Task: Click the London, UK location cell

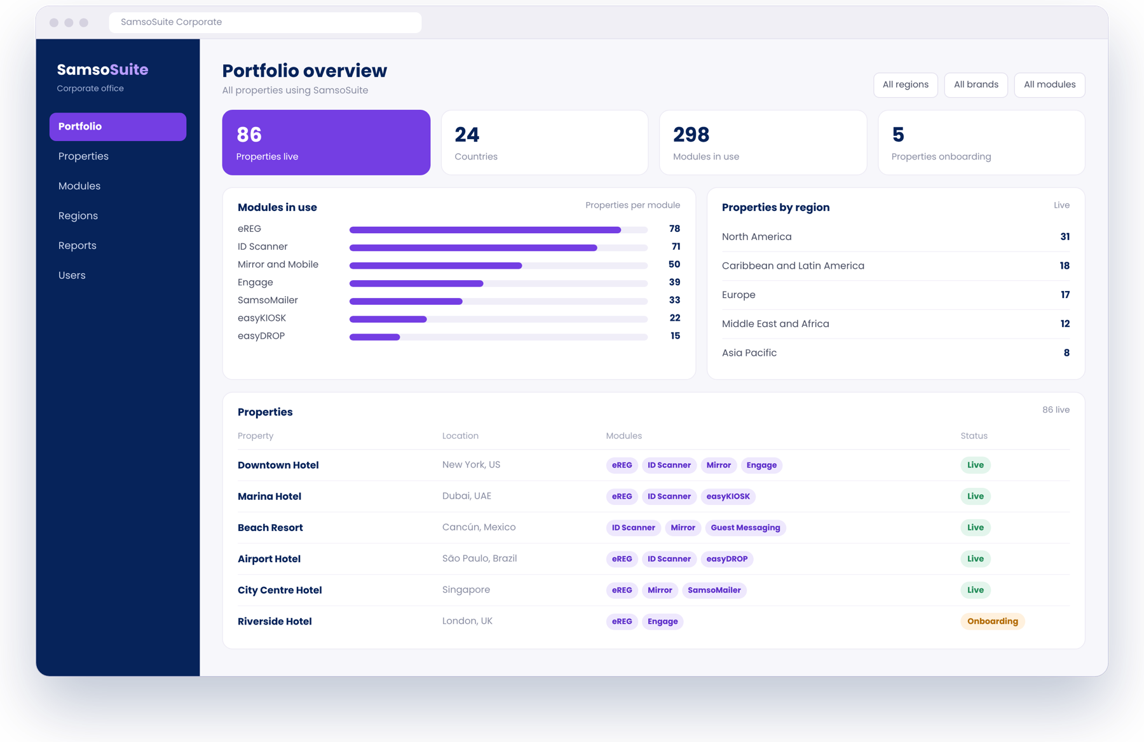Action: point(467,621)
